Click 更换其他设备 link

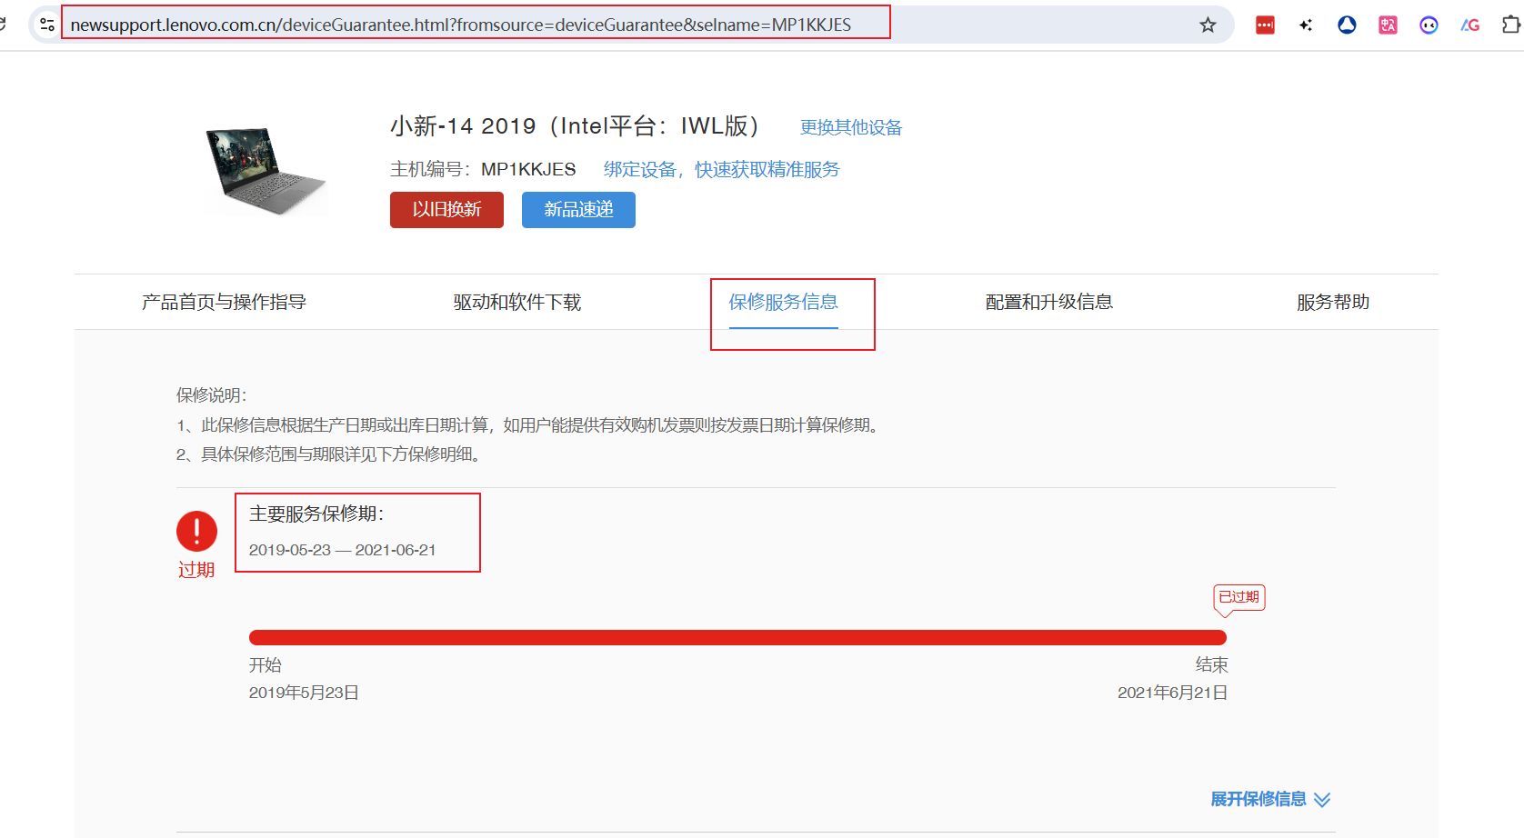[x=851, y=127]
